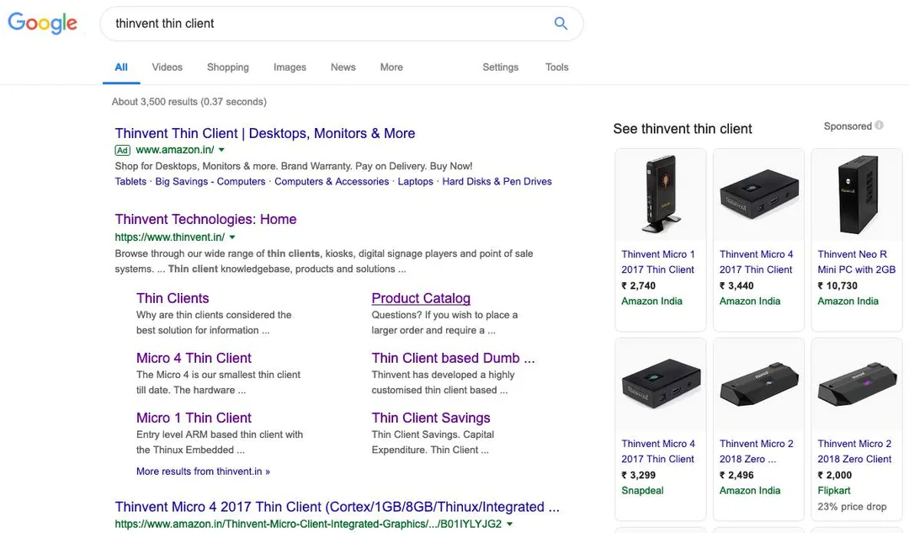Click the blue search magnifier icon

point(561,24)
